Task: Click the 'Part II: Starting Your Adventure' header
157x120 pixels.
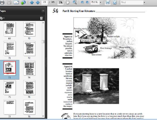Action: (x=79, y=11)
